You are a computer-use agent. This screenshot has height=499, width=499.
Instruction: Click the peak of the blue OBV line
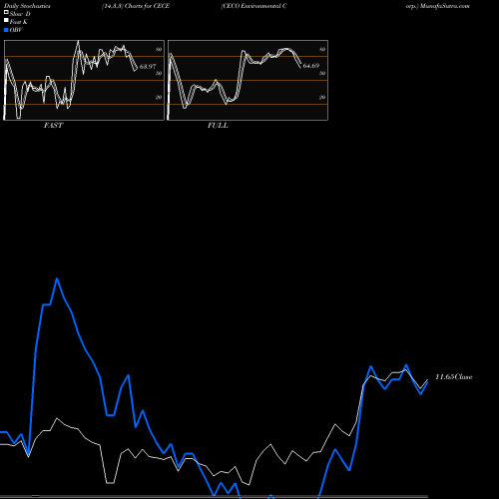[57, 278]
